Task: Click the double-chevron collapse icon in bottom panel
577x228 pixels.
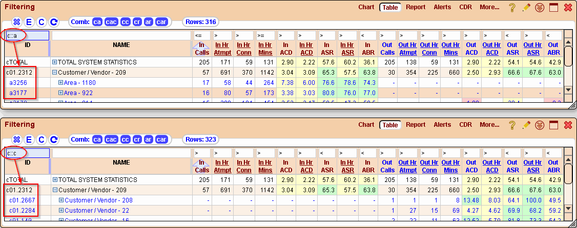Action: pyautogui.click(x=539, y=125)
